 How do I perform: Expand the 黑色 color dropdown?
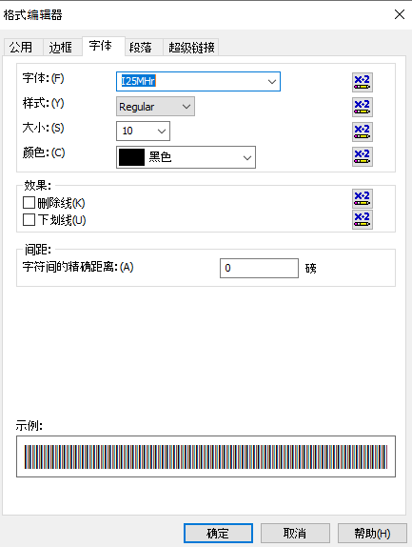pos(247,157)
